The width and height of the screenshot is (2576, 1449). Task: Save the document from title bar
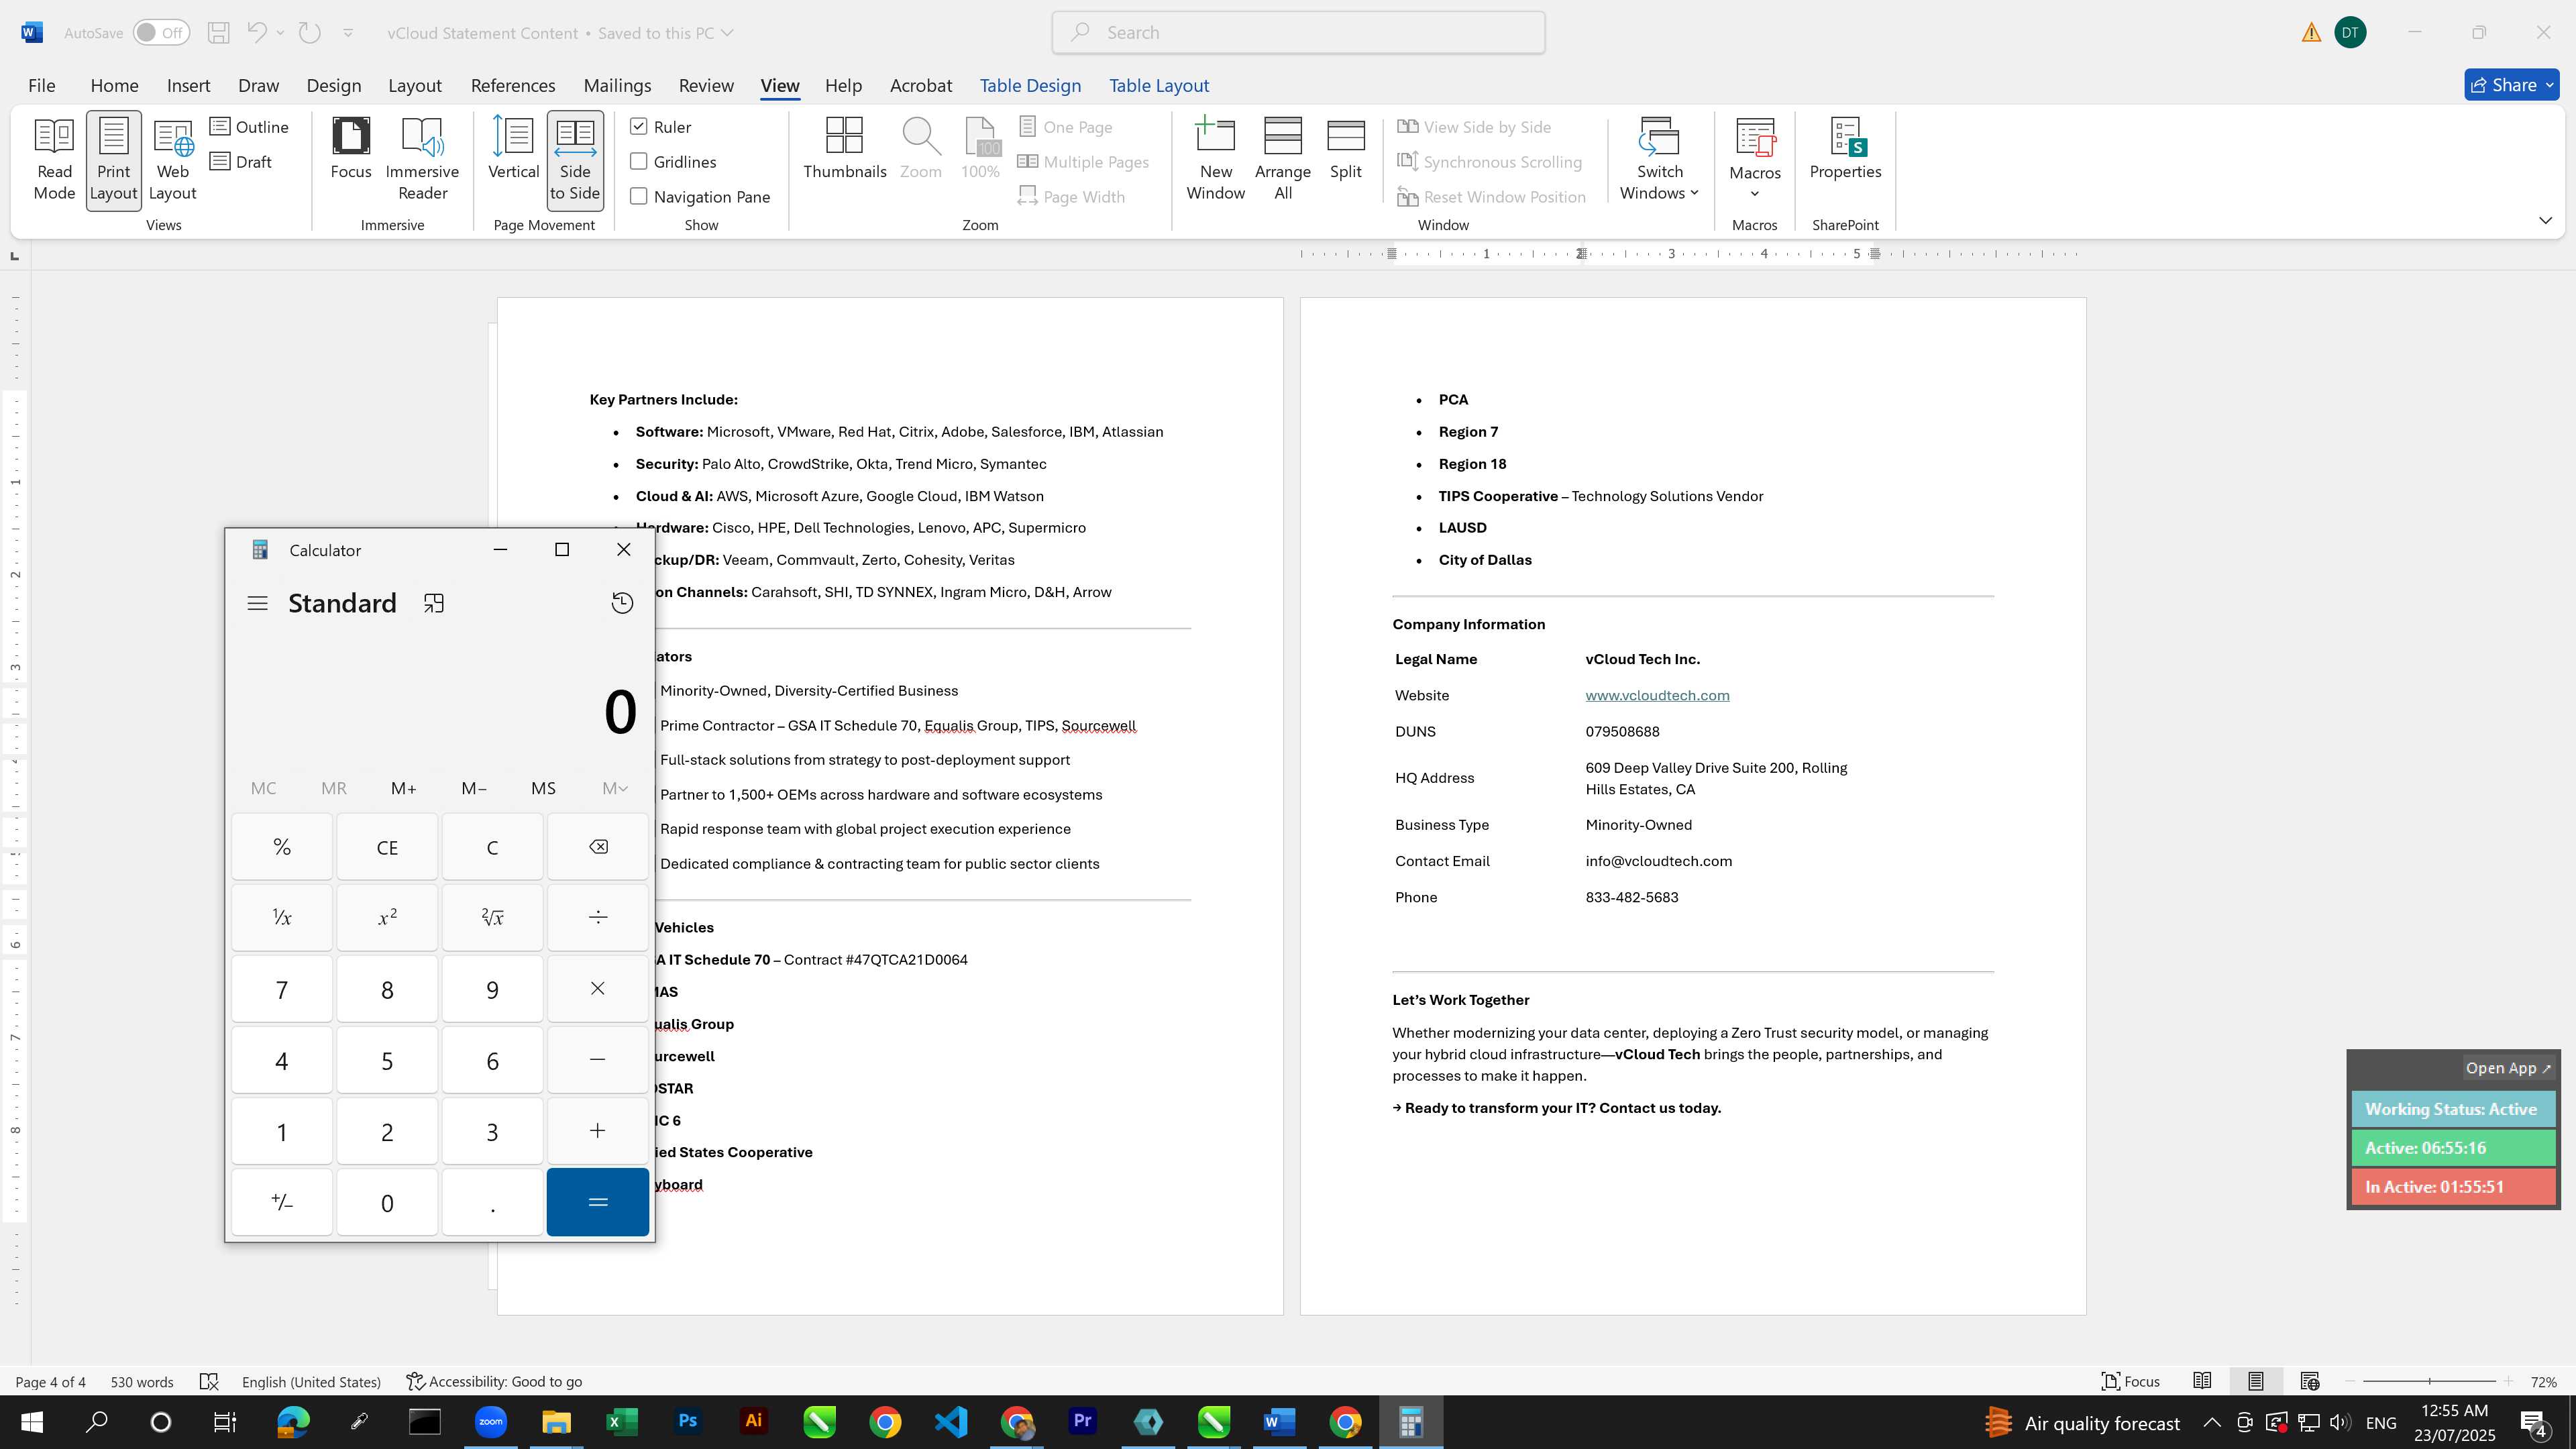point(218,33)
